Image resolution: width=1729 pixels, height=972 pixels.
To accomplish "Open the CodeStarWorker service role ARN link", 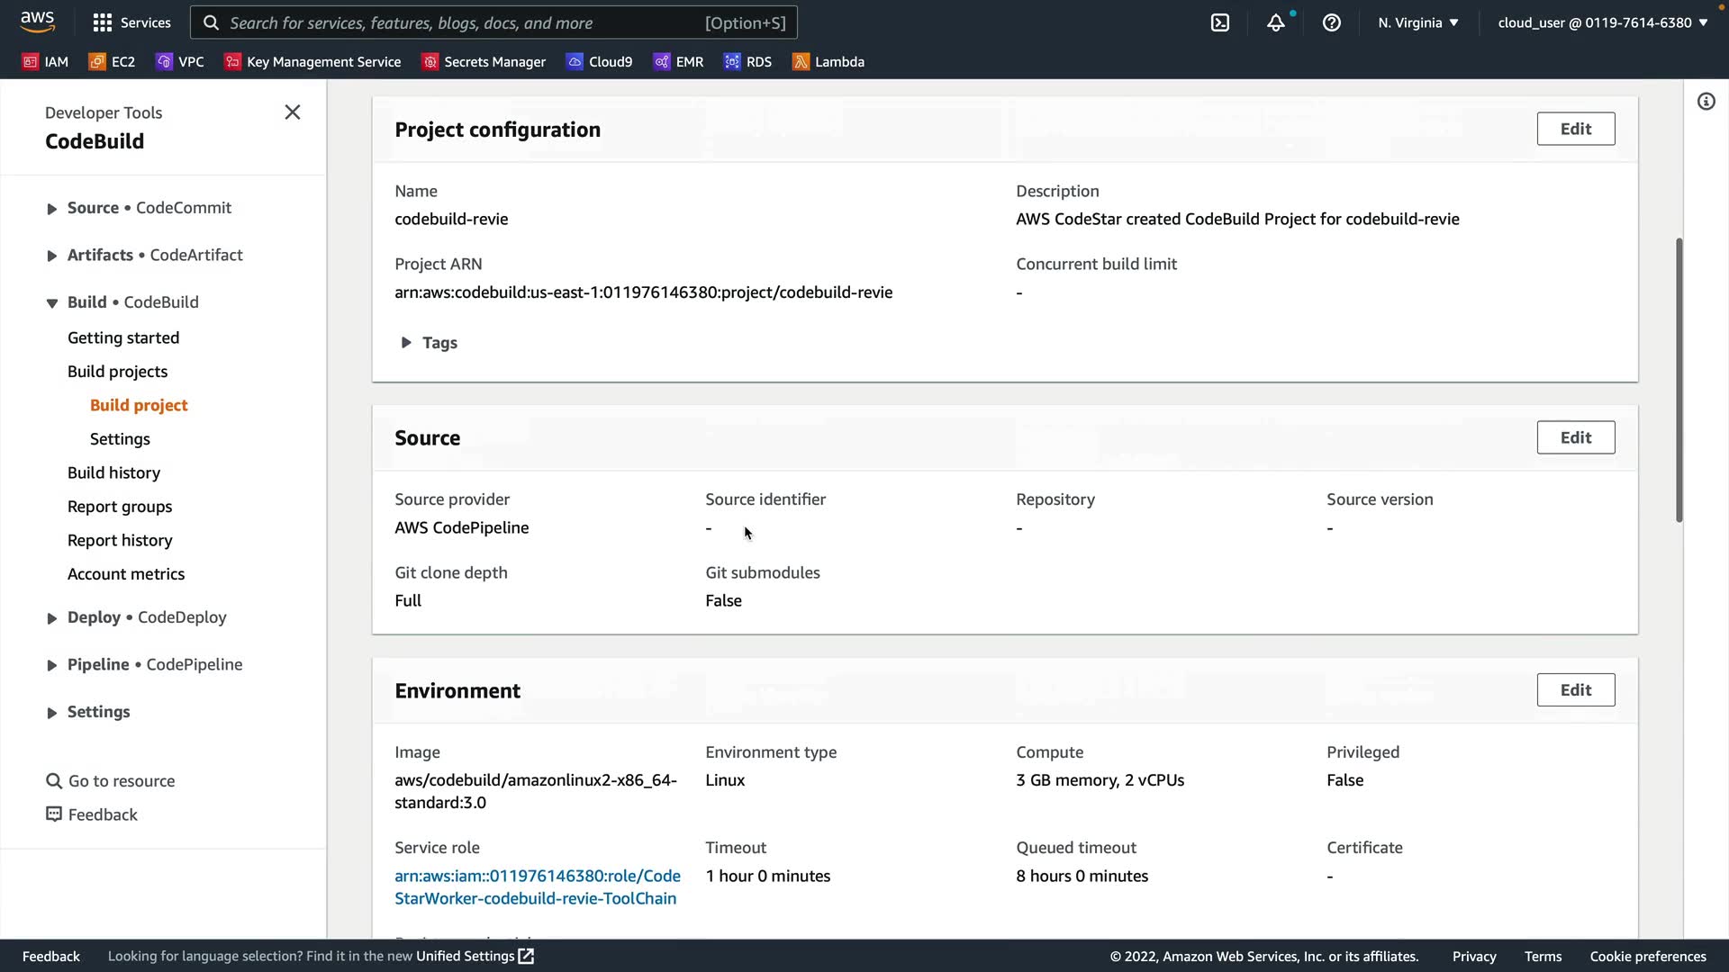I will pyautogui.click(x=537, y=886).
